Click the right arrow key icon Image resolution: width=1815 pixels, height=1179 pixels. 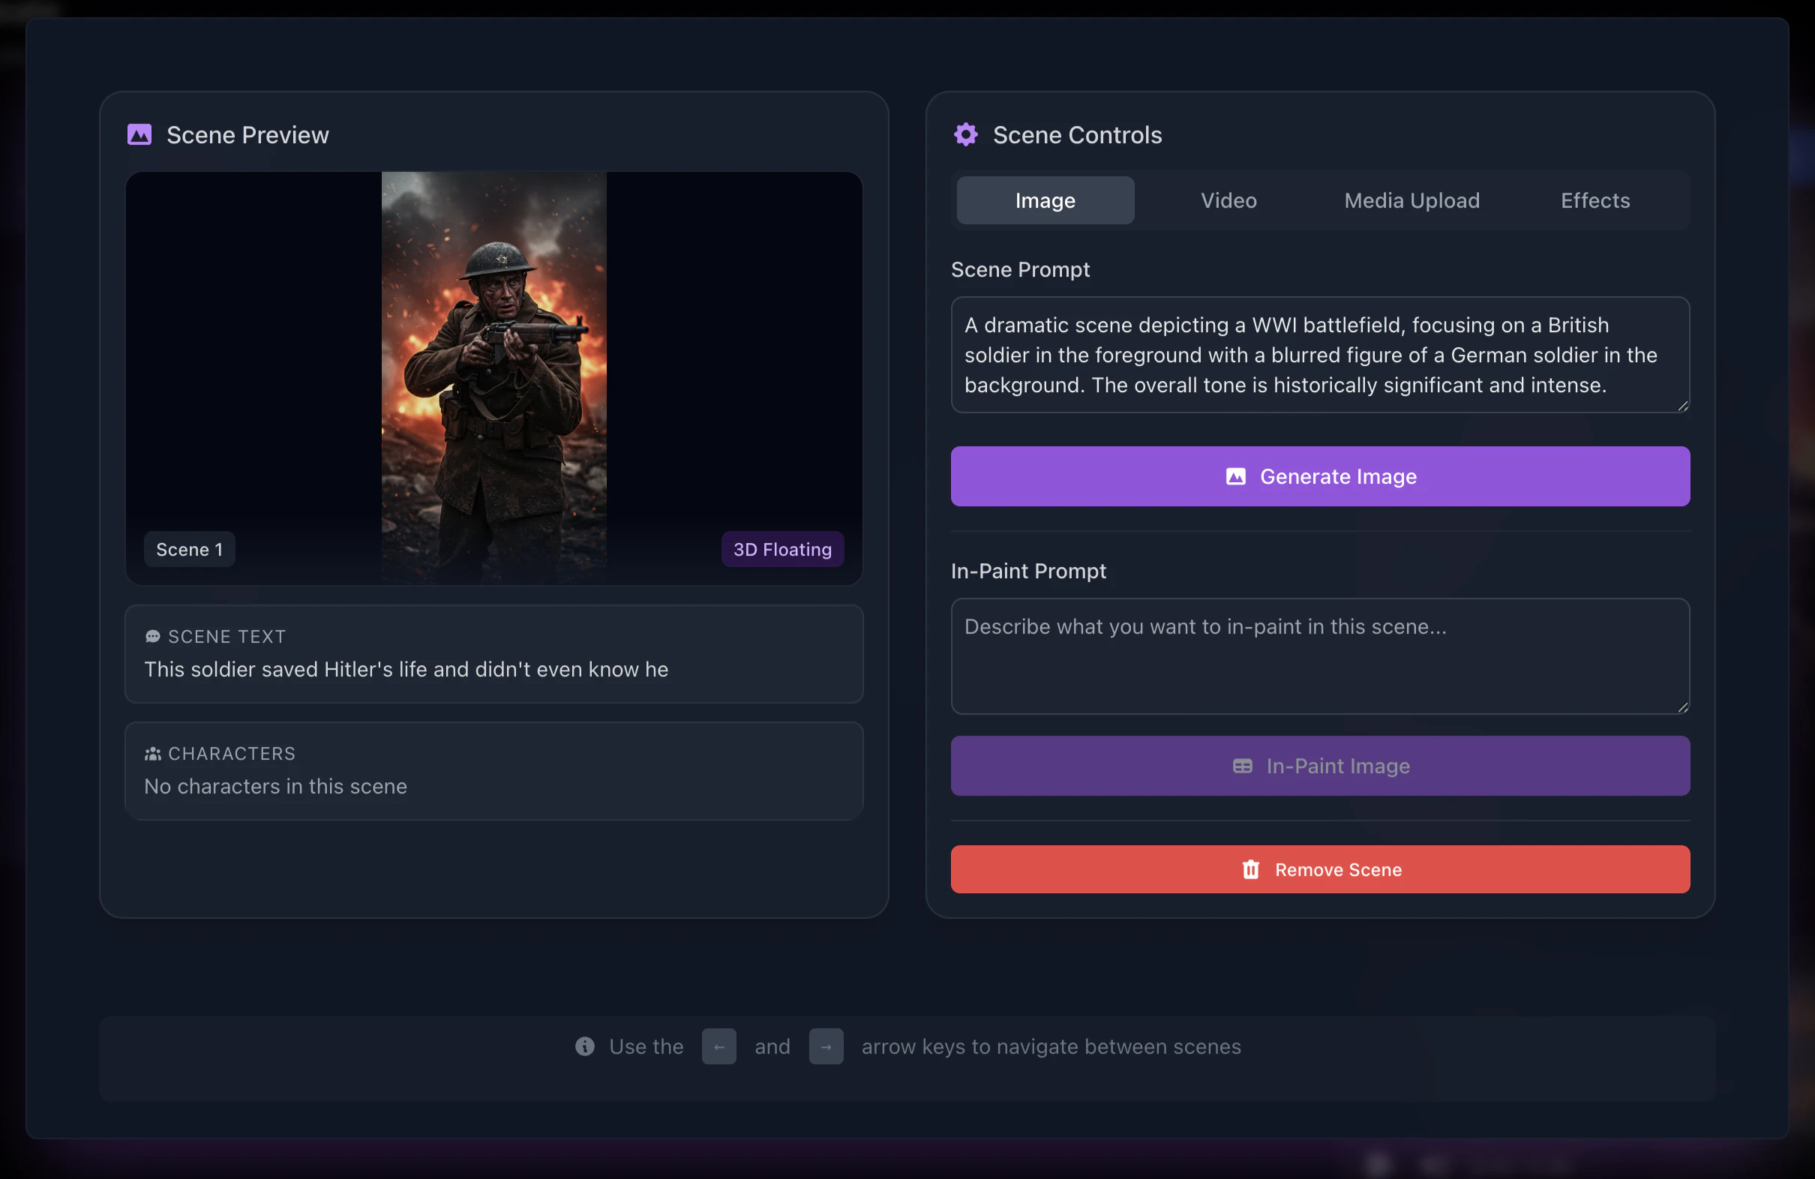pos(826,1046)
